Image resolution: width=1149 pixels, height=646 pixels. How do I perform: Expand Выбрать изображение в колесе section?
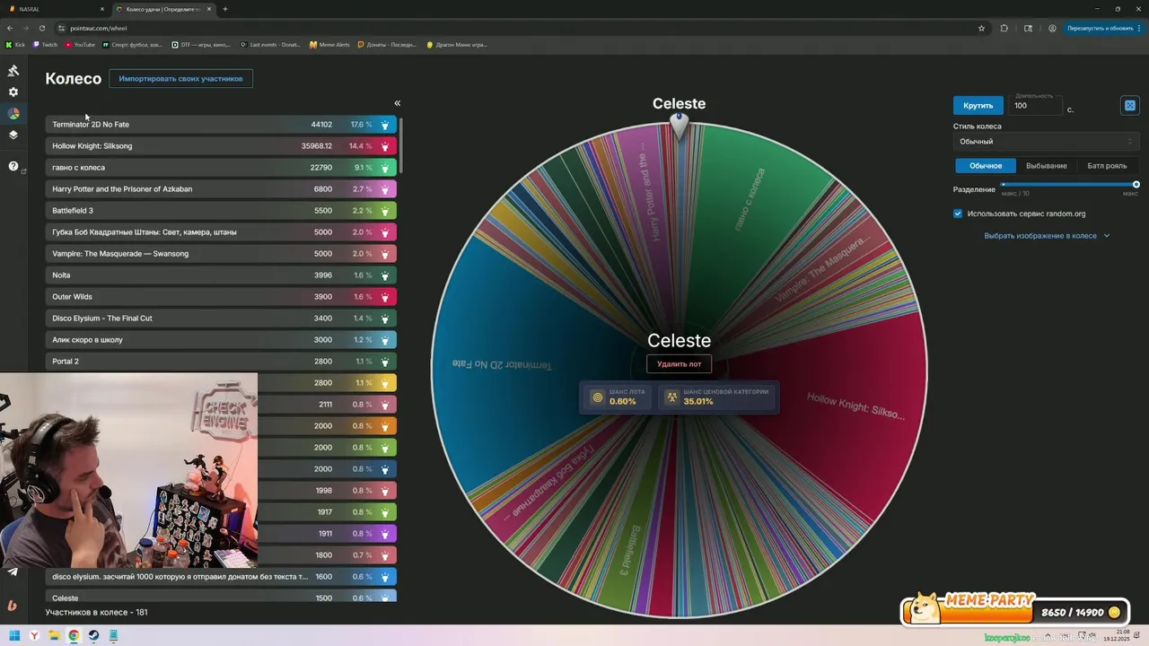pos(1047,236)
